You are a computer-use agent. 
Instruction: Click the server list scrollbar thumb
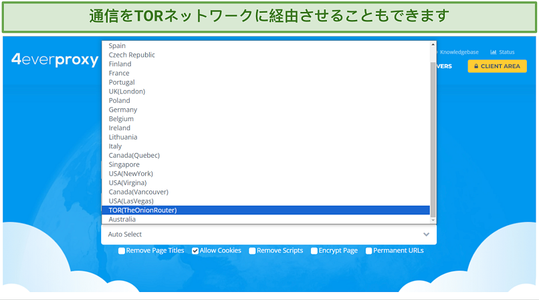[x=433, y=140]
